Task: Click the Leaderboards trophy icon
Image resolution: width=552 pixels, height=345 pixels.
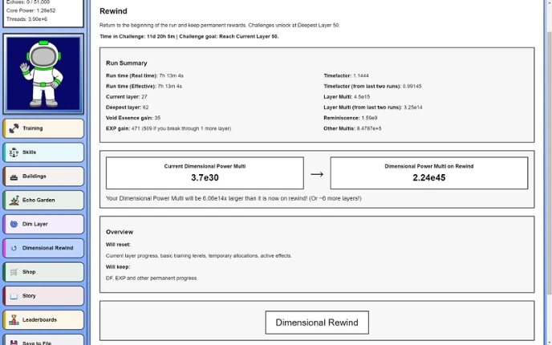Action: 14,319
